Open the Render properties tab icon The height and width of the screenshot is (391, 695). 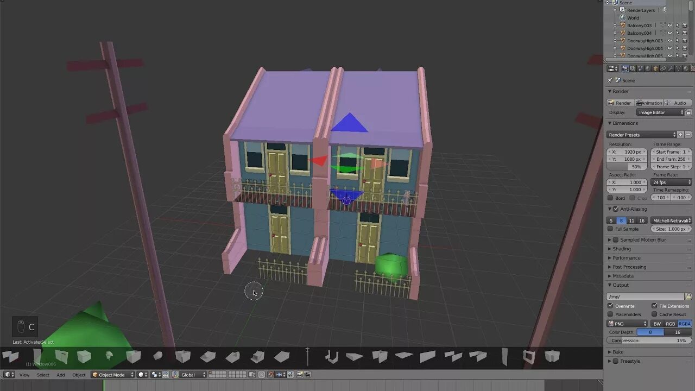pos(625,68)
